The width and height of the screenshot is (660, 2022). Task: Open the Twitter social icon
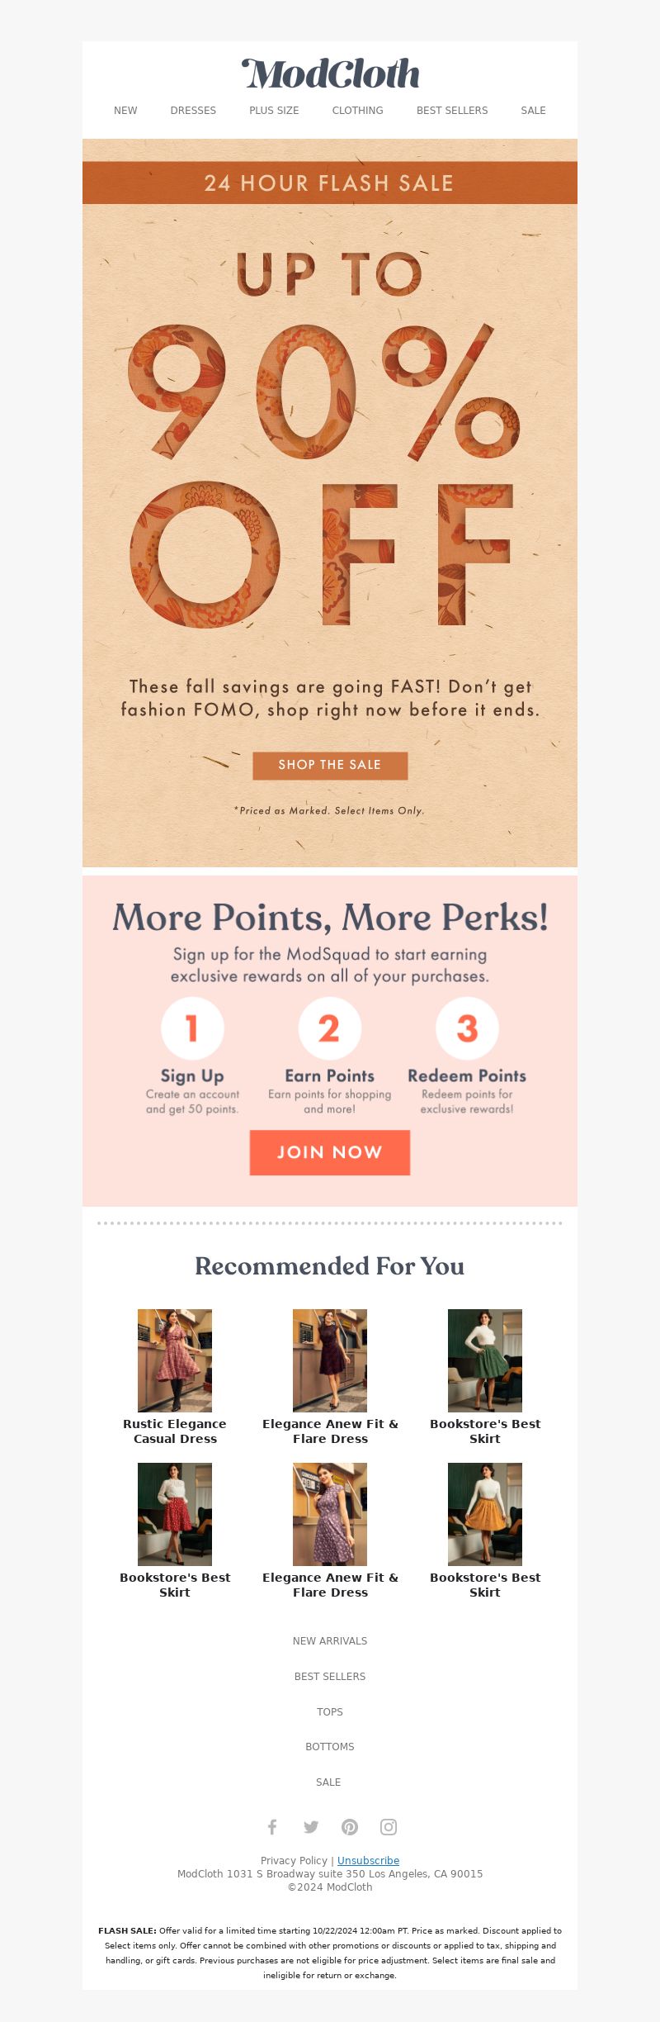pos(311,1826)
